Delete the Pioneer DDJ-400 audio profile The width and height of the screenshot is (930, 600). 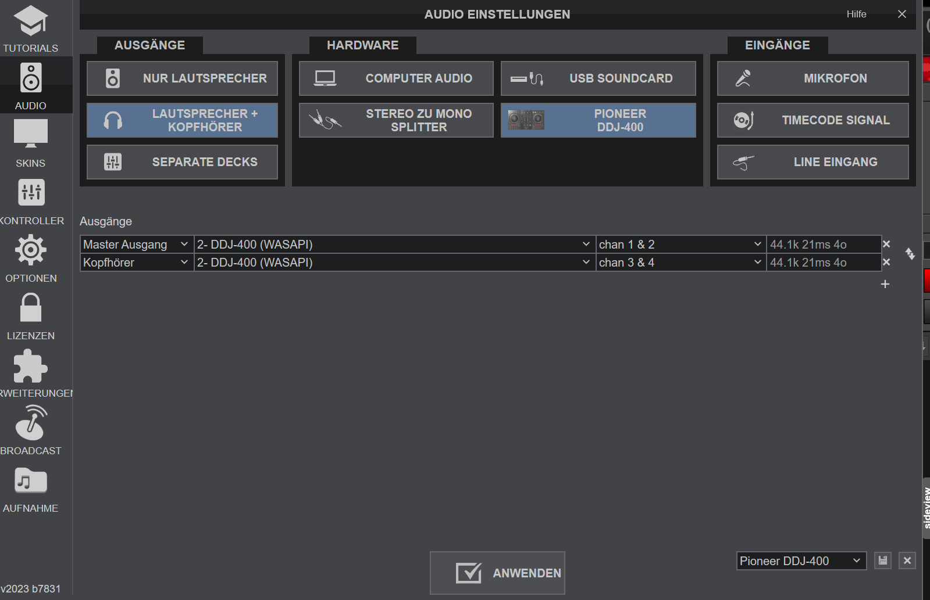[907, 561]
